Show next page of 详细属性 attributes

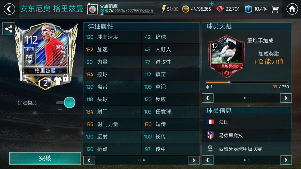[x=194, y=160]
